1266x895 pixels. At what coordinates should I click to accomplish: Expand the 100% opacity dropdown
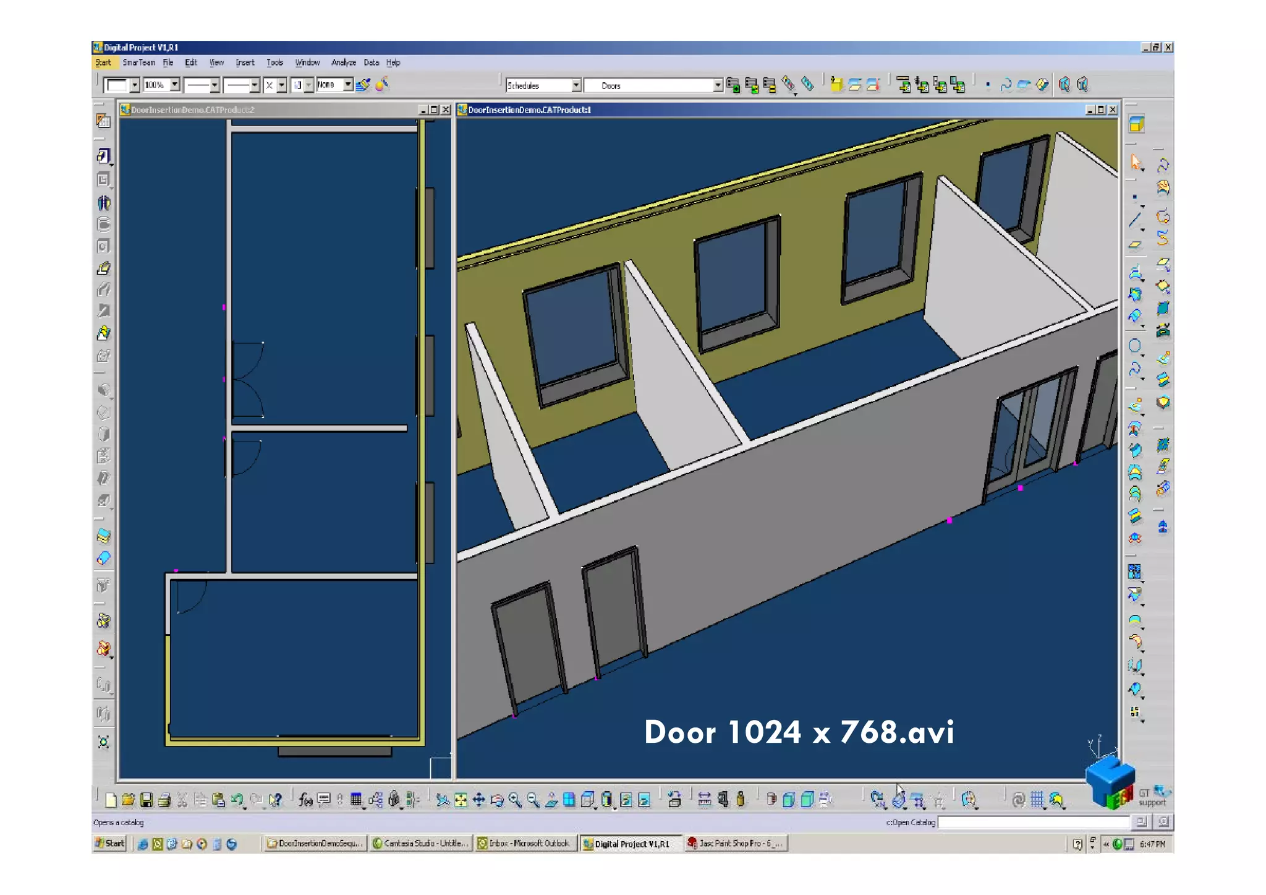point(175,85)
